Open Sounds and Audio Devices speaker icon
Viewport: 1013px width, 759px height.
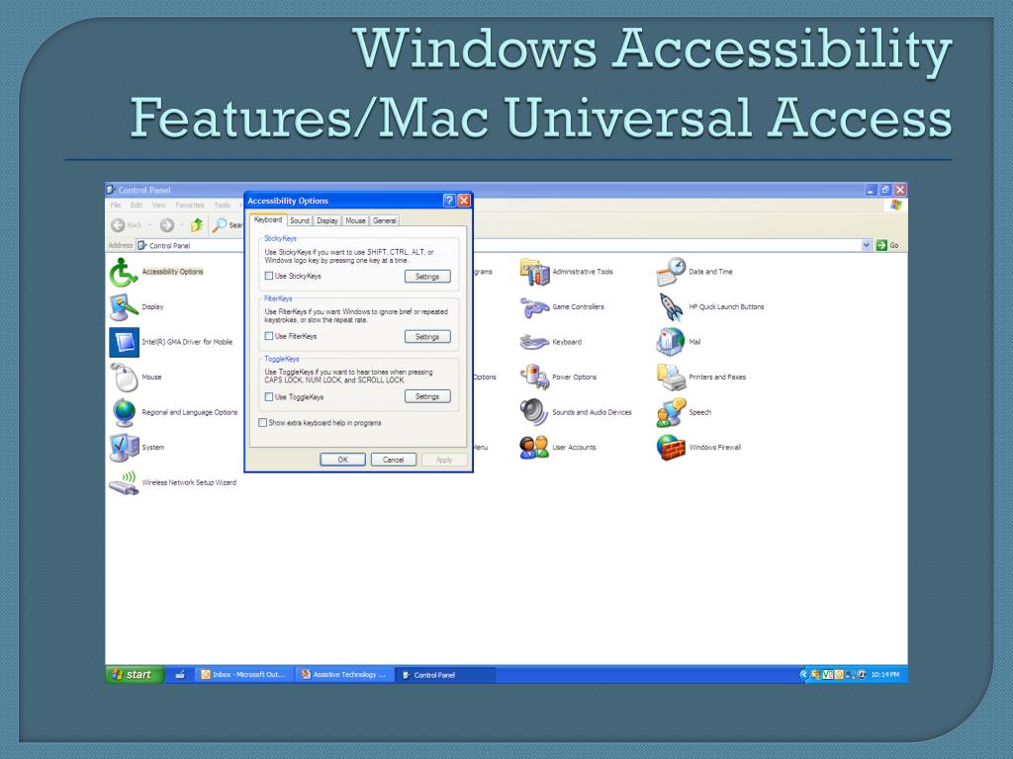(x=534, y=412)
